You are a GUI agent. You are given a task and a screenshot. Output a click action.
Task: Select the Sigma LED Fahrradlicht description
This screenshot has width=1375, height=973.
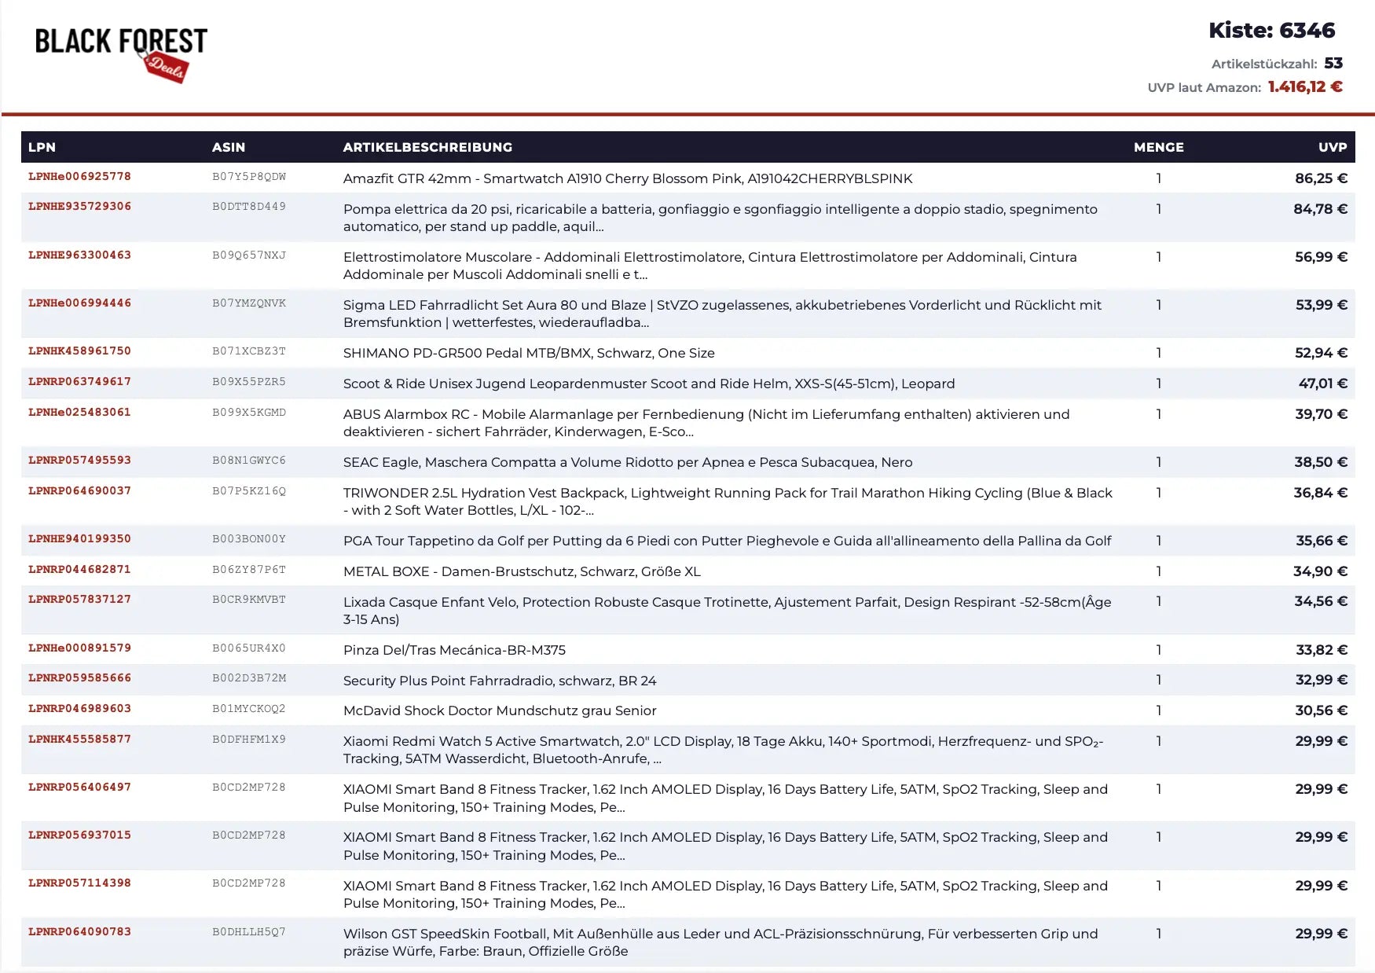(721, 314)
